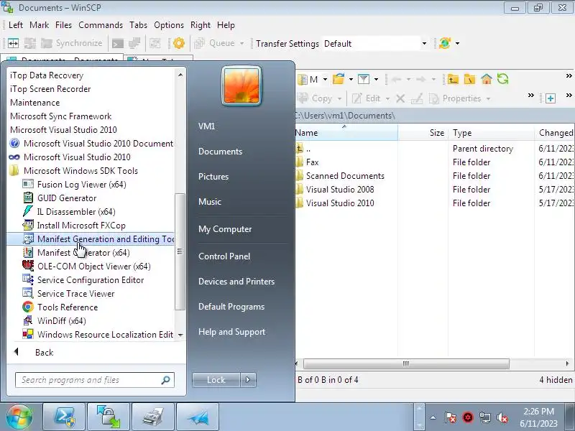The image size is (575, 431).
Task: Open the Left menu in WinSCP
Action: (15, 25)
